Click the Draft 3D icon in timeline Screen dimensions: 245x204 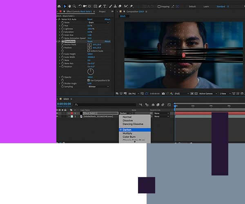[x=147, y=105]
